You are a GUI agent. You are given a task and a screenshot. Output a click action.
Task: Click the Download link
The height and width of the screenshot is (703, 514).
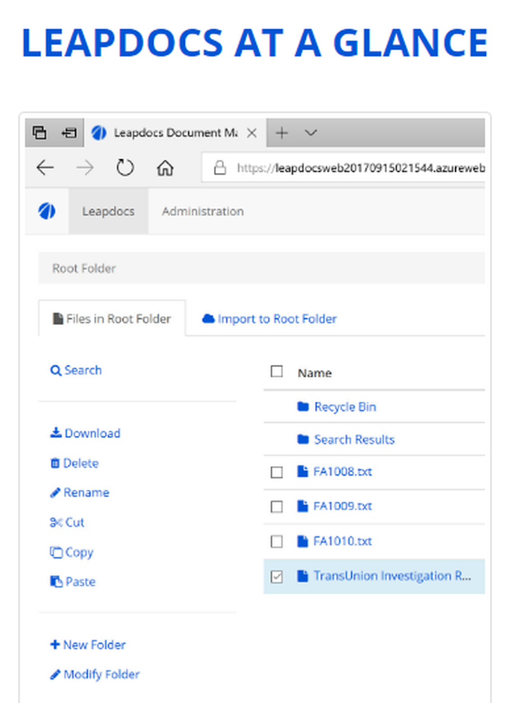pos(85,433)
